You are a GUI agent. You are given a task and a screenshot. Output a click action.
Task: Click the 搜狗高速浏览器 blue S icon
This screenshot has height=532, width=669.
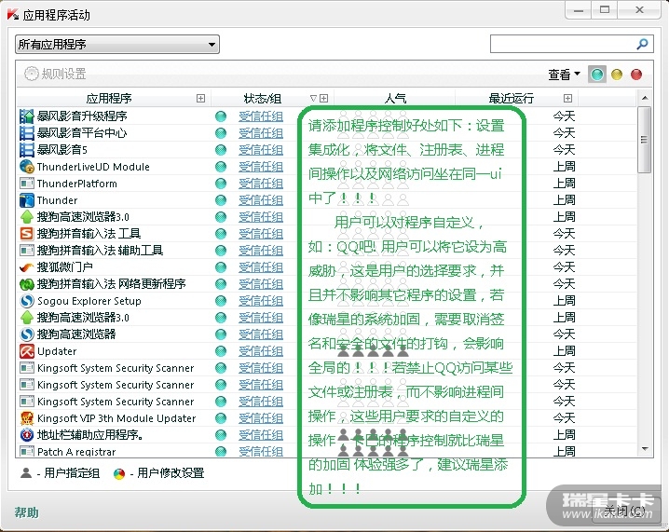tap(26, 334)
